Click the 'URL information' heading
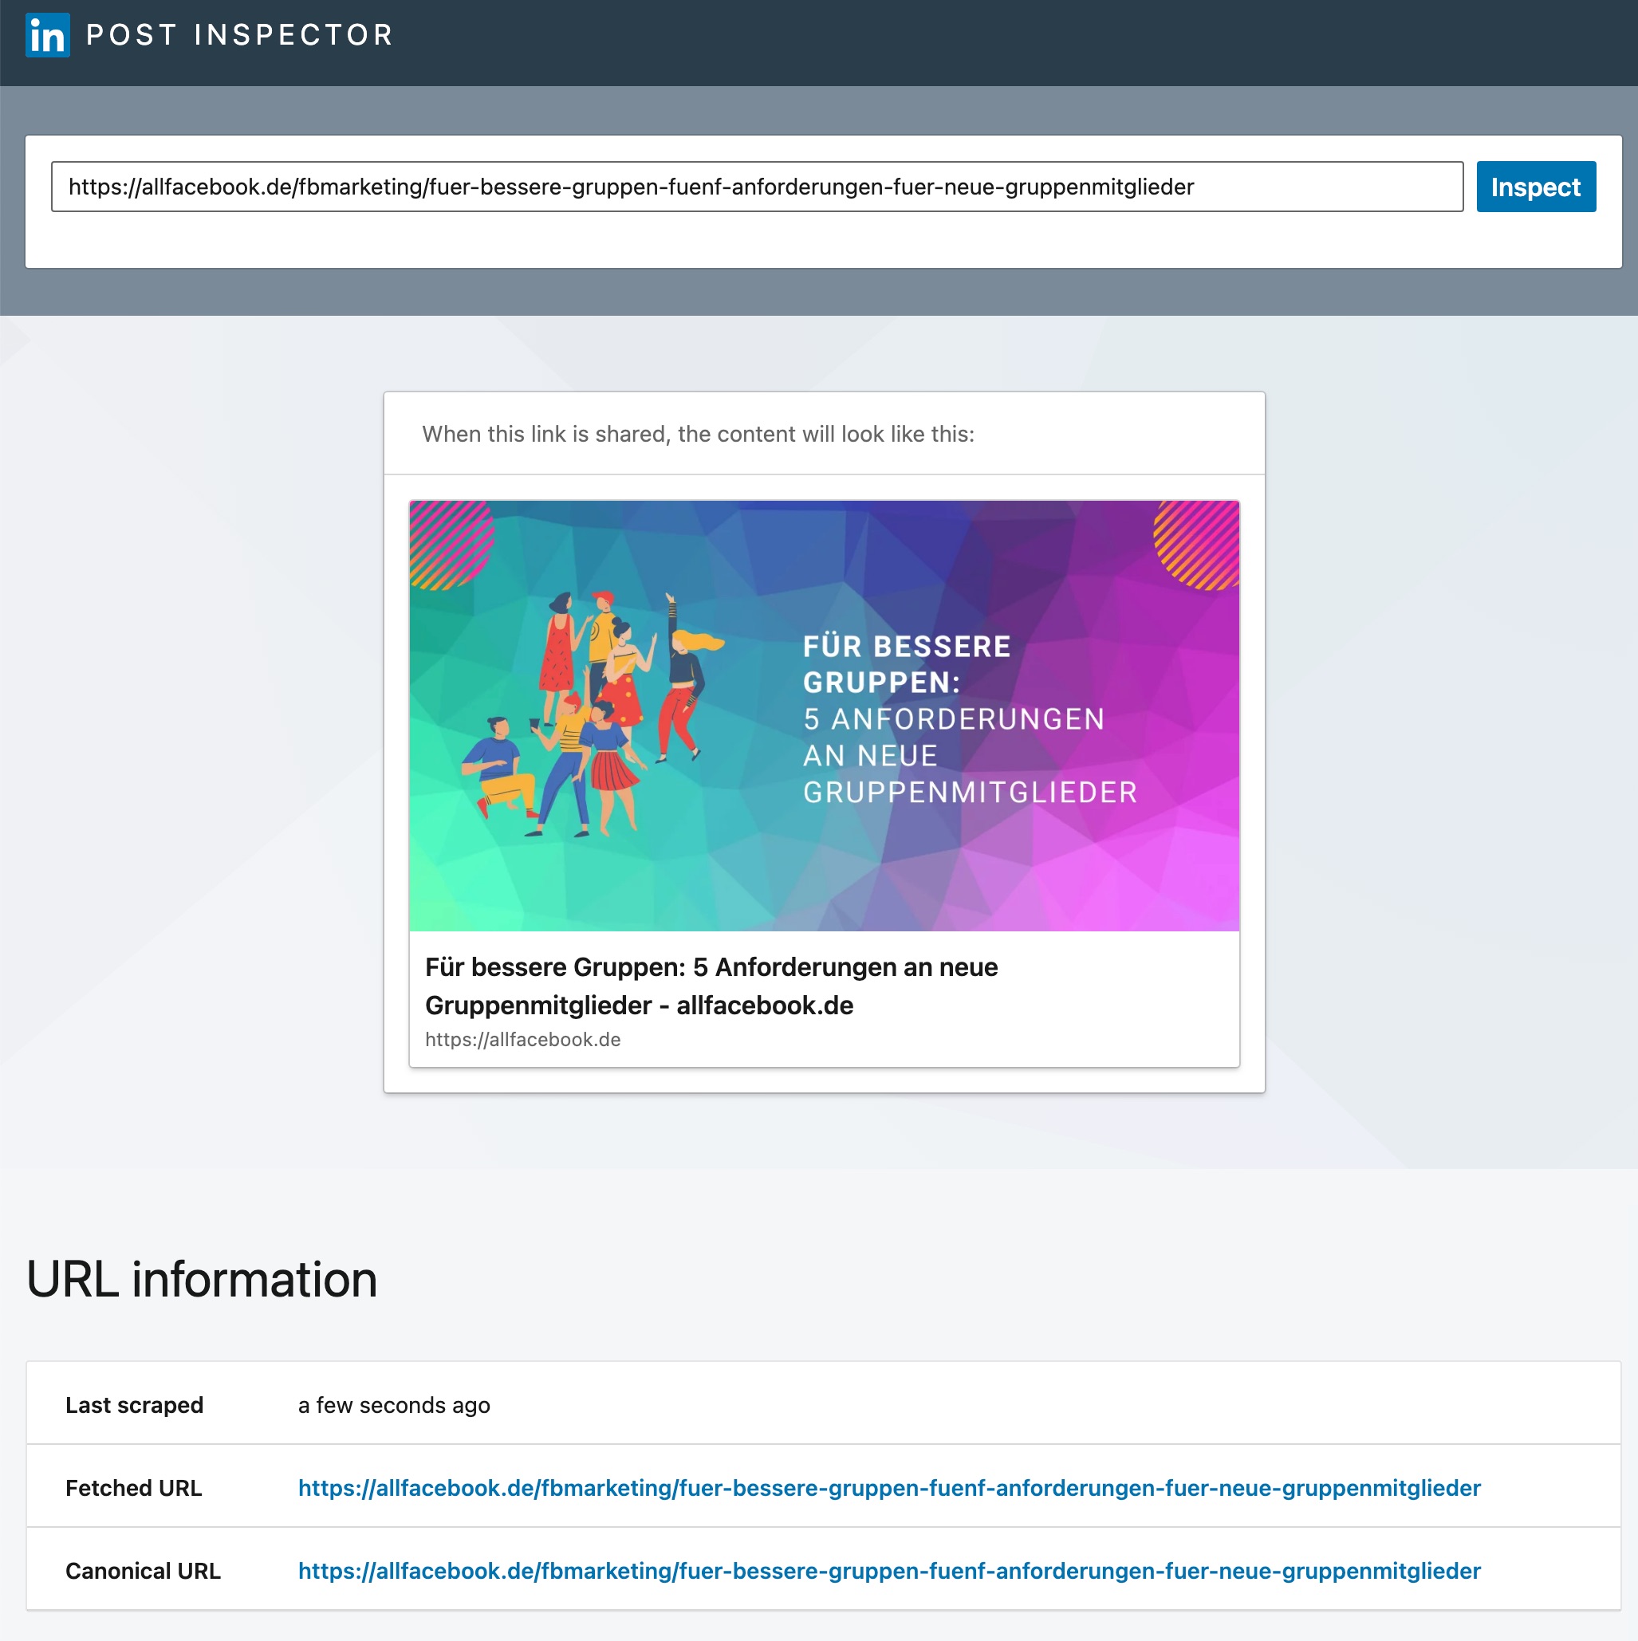The height and width of the screenshot is (1641, 1638). pyautogui.click(x=201, y=1279)
